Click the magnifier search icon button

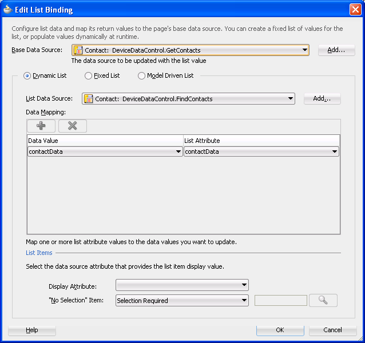(323, 300)
